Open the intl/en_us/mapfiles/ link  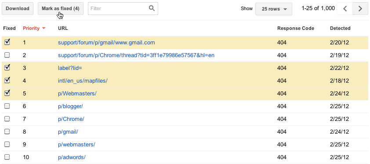tap(83, 81)
